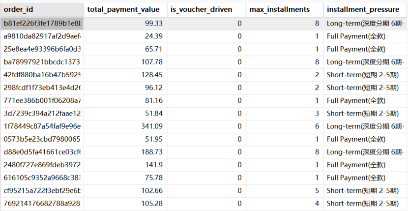Select order_id cell b81ef226f3fe1789b1e8

click(x=42, y=24)
